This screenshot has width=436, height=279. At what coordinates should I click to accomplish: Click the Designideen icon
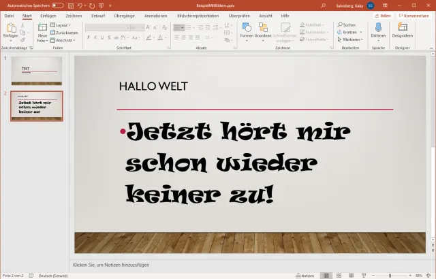coord(403,27)
